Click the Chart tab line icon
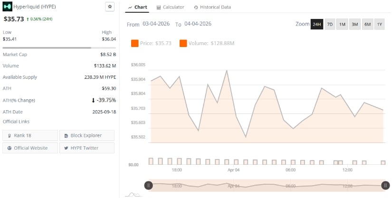 click(x=130, y=8)
